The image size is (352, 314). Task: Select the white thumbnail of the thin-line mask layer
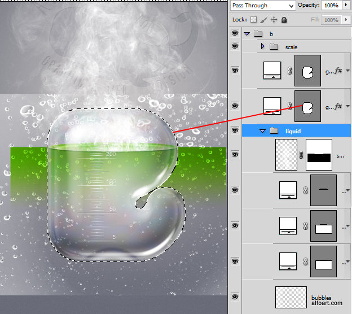288,190
